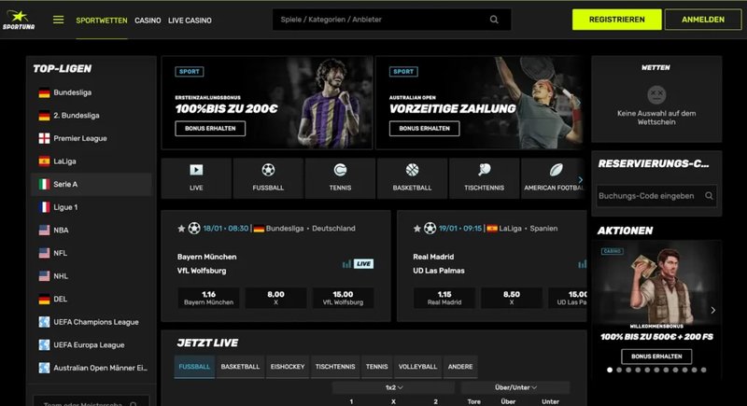Click the Registrieren button

coord(616,20)
